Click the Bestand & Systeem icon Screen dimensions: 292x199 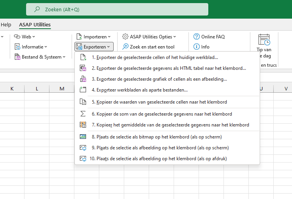(17, 57)
